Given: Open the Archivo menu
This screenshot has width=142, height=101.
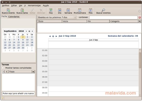Looking at the screenshot, I should click(x=5, y=6).
